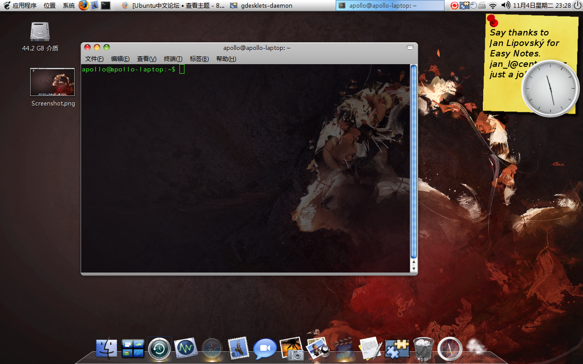Open the puzzle pieces desklets icon in dock
This screenshot has height=364, width=583.
[397, 349]
